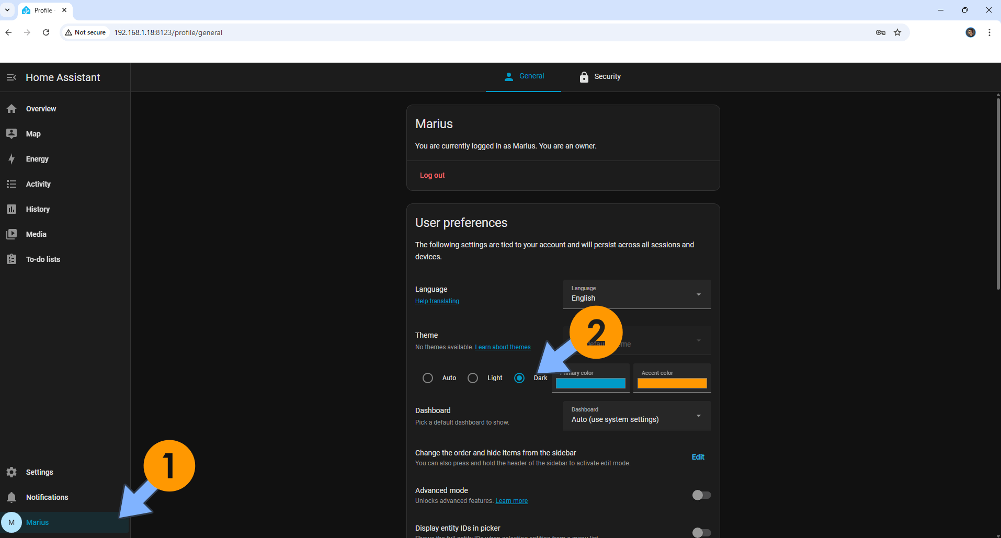Screen dimensions: 1001x538
Task: Open the Media player icon
Action: coord(12,234)
